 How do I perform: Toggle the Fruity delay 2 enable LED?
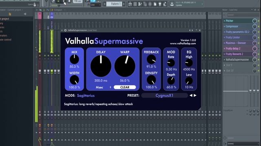click(x=259, y=49)
